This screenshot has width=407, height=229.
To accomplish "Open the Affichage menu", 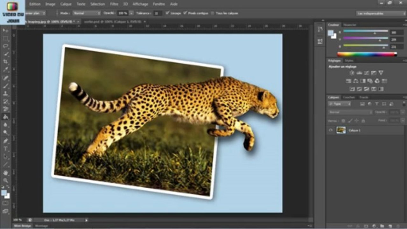I will pyautogui.click(x=140, y=4).
